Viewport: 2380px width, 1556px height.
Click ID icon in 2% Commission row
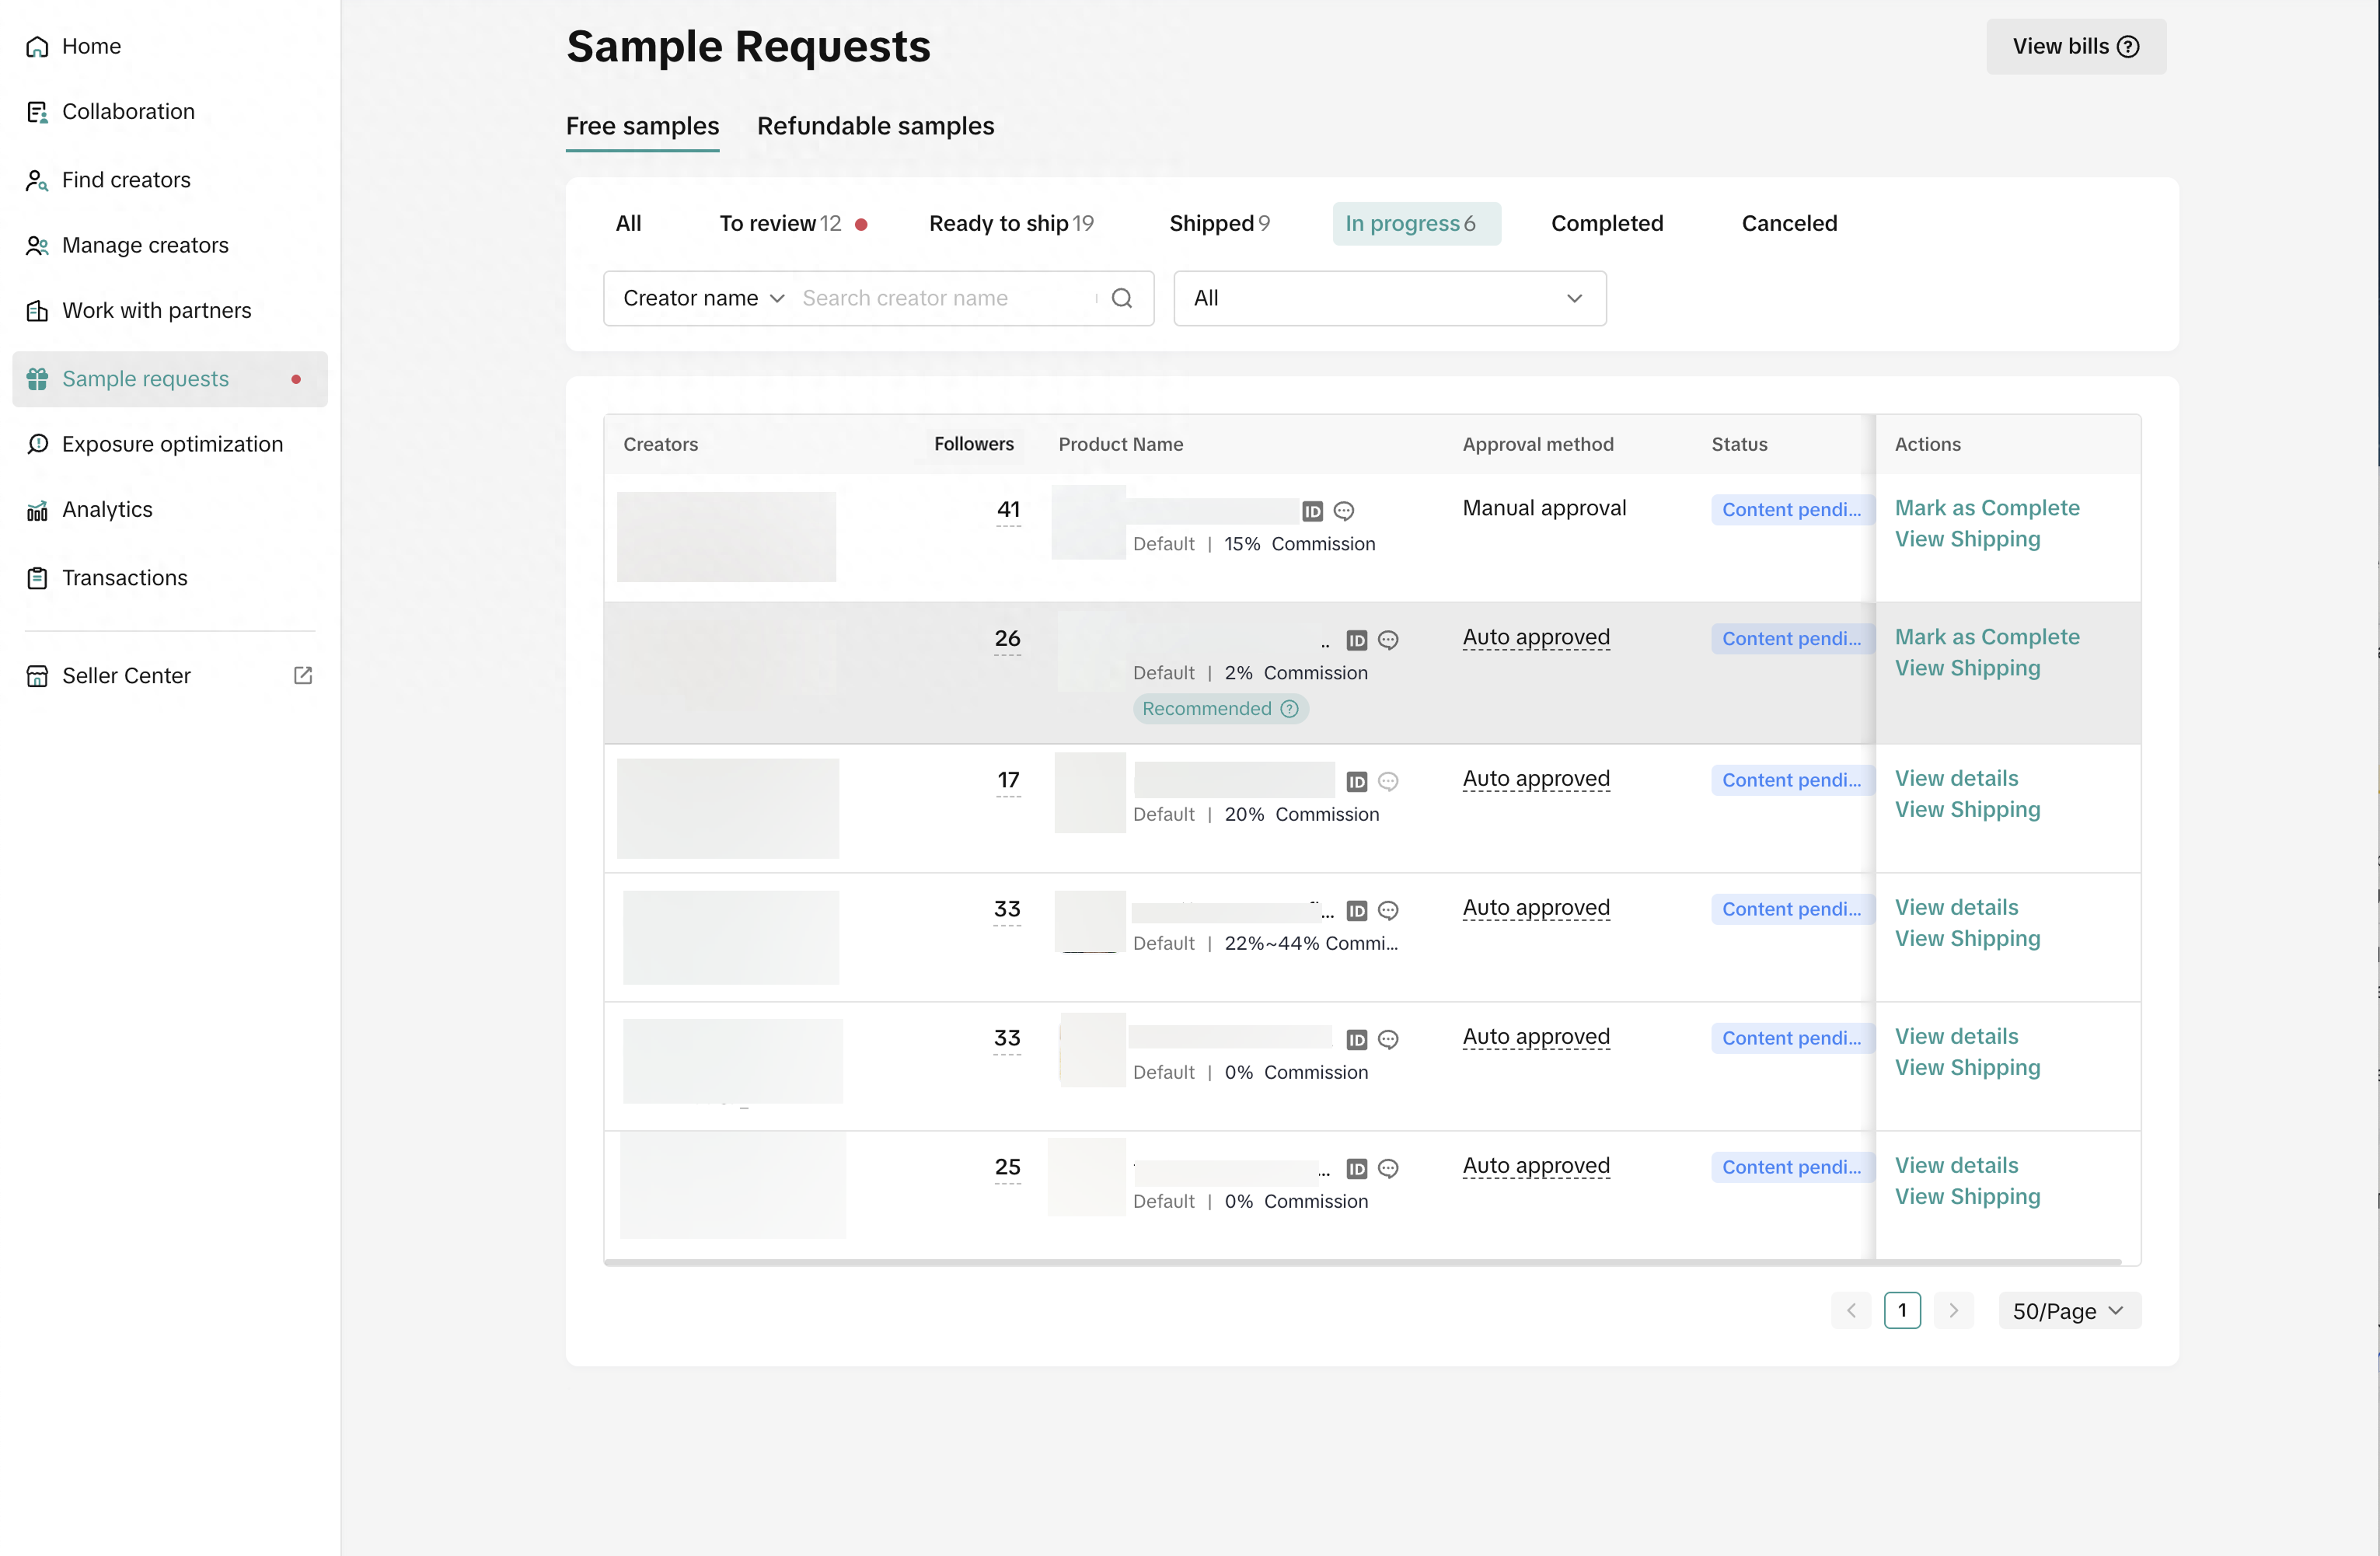(x=1357, y=640)
